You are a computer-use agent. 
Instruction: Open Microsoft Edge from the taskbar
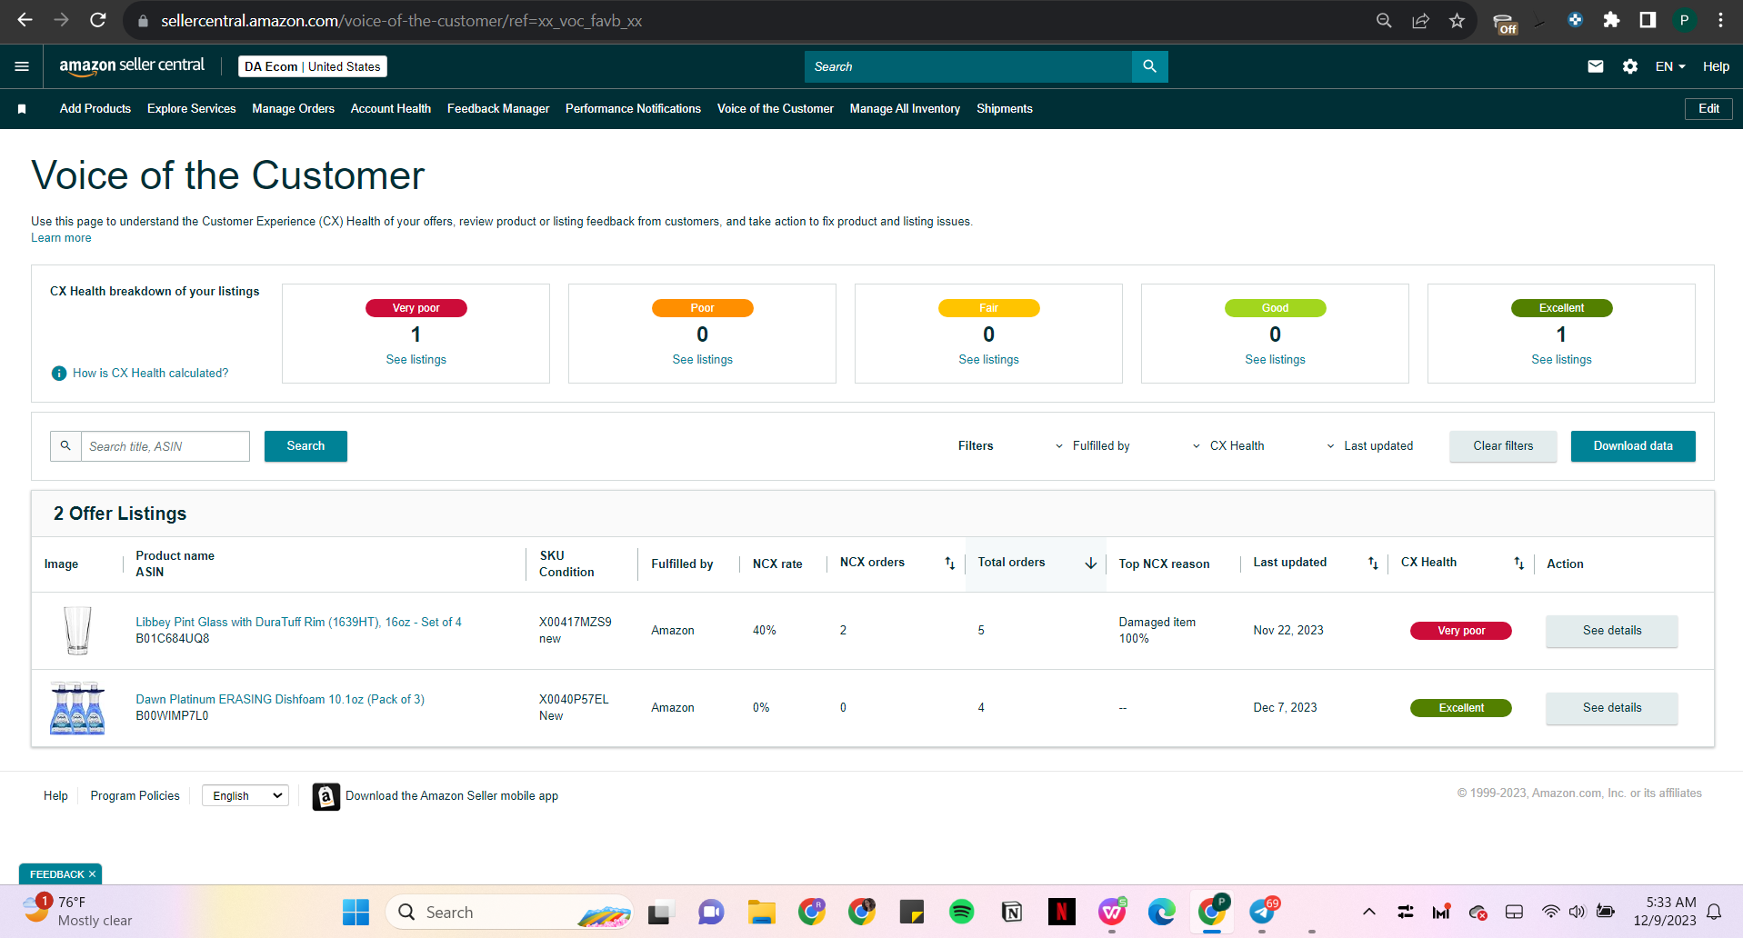point(1161,912)
